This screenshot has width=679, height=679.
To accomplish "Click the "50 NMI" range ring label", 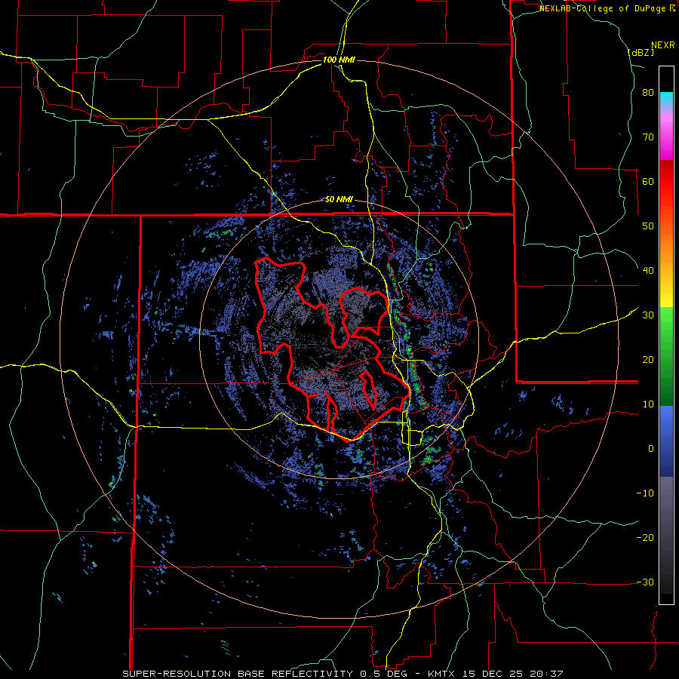I will pyautogui.click(x=339, y=200).
